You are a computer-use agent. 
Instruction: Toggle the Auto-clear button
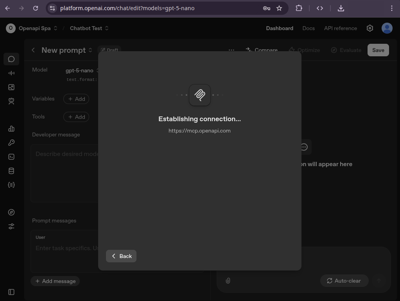[x=344, y=281]
